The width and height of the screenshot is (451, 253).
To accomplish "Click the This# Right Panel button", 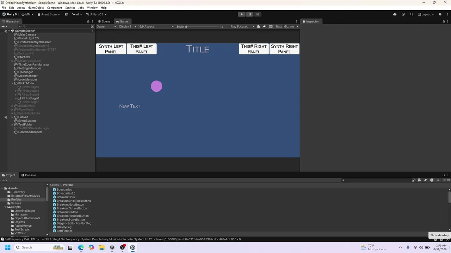I will click(254, 49).
